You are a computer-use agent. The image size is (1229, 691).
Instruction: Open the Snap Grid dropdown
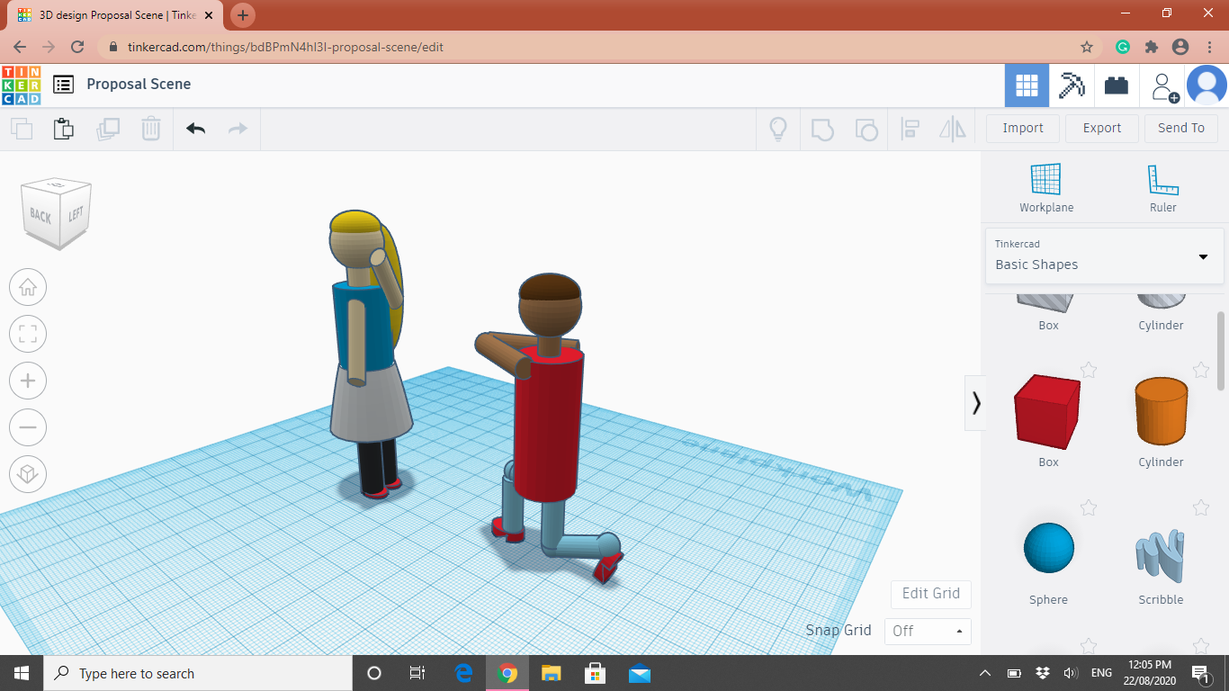tap(928, 632)
